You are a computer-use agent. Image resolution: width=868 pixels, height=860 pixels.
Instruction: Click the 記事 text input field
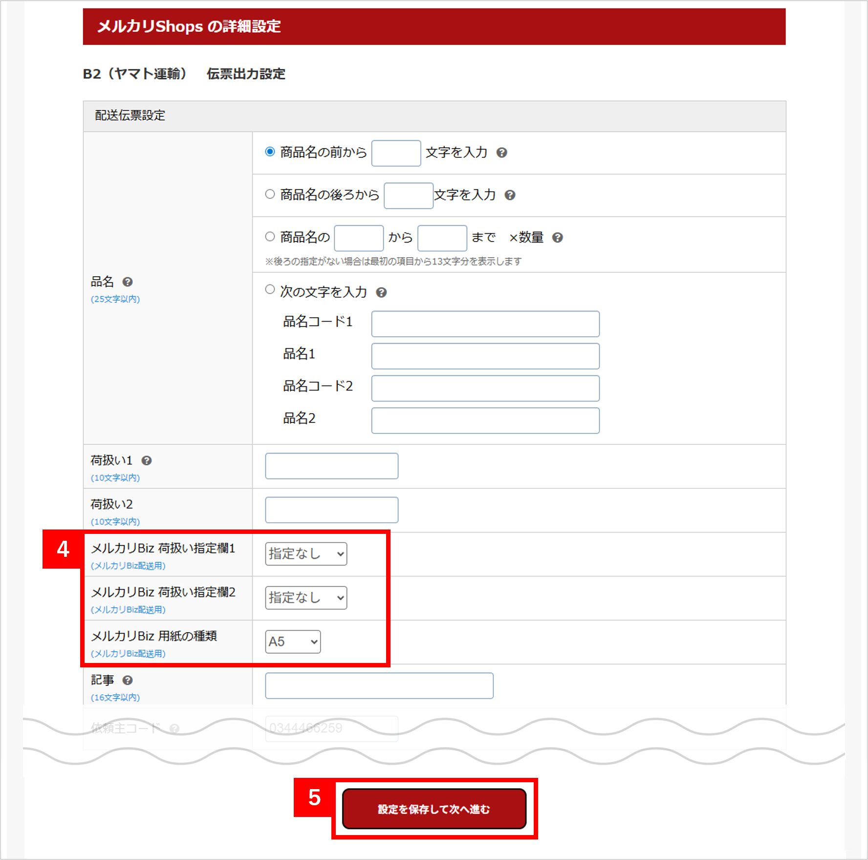coord(379,686)
